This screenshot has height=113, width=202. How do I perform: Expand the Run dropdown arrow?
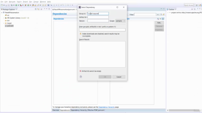[x=18, y=5]
